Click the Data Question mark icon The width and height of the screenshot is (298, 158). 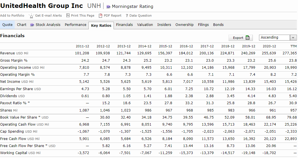pyautogui.click(x=127, y=15)
